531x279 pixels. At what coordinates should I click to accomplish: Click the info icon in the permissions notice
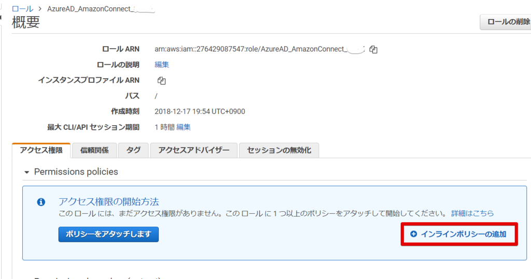coord(41,202)
